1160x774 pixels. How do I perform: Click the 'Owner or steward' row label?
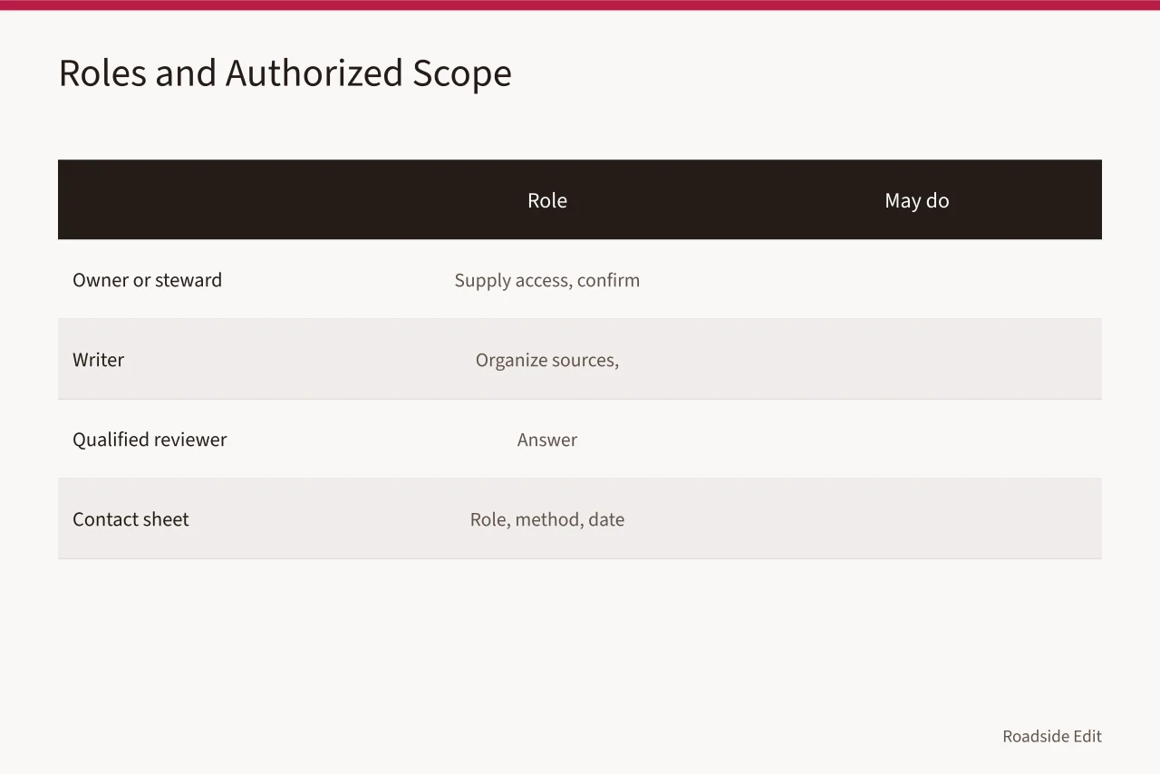tap(147, 280)
